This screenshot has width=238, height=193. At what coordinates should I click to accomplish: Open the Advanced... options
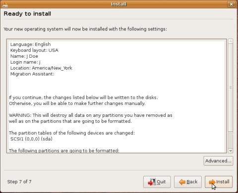pyautogui.click(x=218, y=161)
